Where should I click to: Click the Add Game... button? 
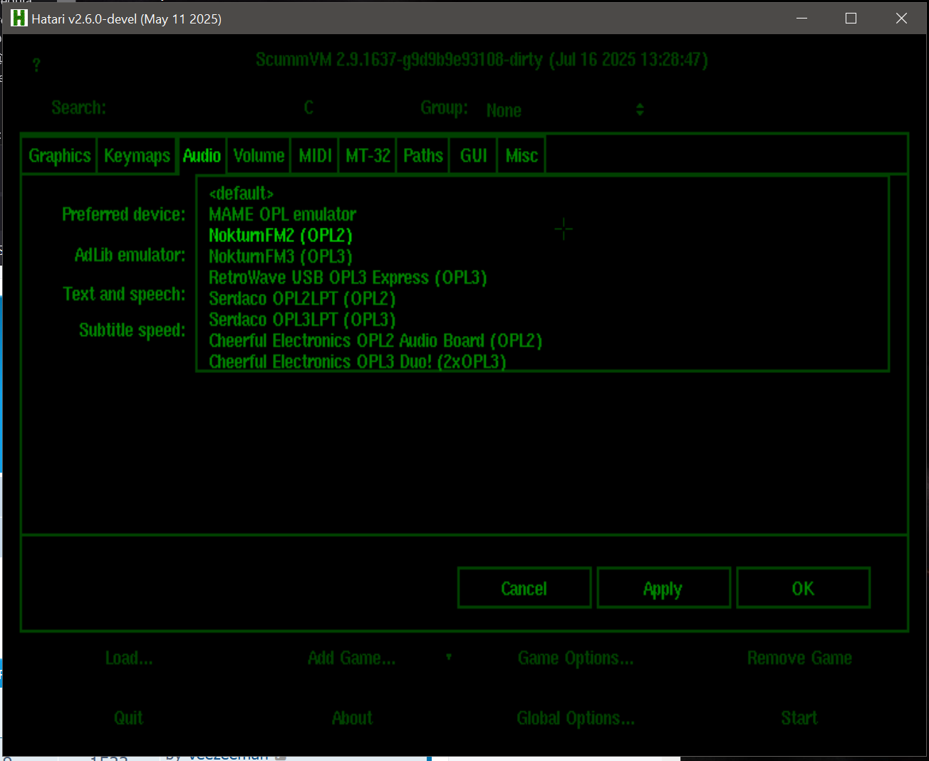(351, 658)
